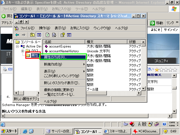Click the Windows flag logo in Internet Explorer
The height and width of the screenshot is (135, 180).
174,9
